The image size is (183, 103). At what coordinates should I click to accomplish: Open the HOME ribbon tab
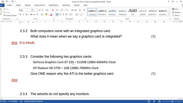[9, 5]
